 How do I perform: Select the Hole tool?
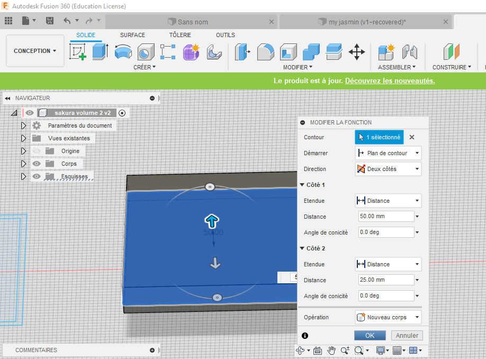[x=146, y=52]
